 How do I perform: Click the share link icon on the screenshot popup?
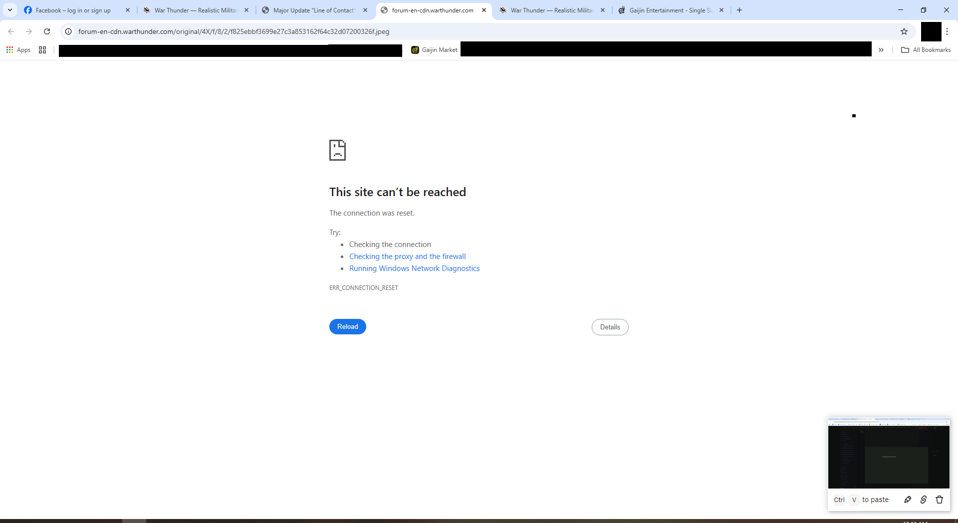tap(924, 500)
